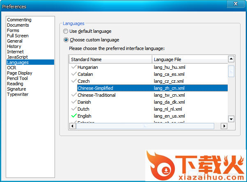The height and width of the screenshot is (182, 247).
Task: Open the Page Display preferences category
Action: 19,73
